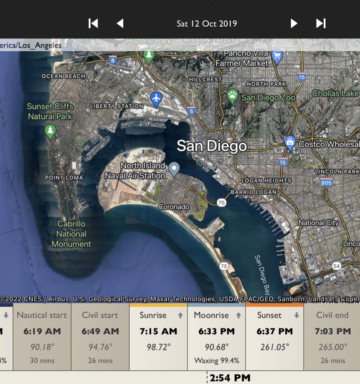Tap the Sunset down-arrow icon
The width and height of the screenshot is (360, 384).
[x=297, y=315]
